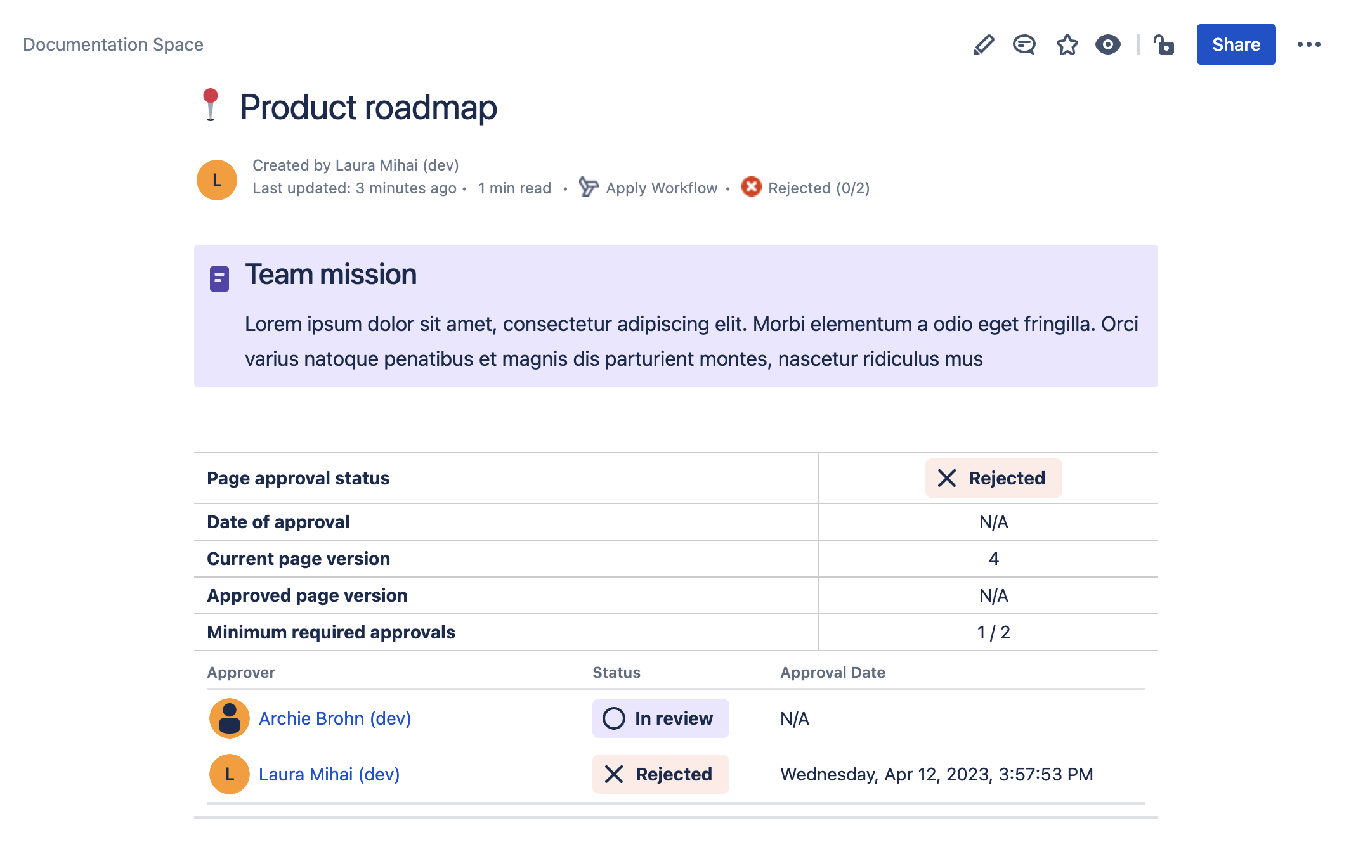Click the red rejected status icon
Viewport: 1370px width, 842px height.
click(751, 187)
